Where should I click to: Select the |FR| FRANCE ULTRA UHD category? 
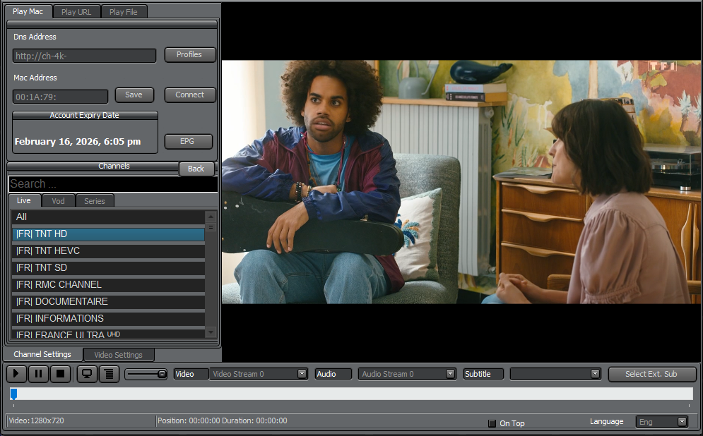108,334
